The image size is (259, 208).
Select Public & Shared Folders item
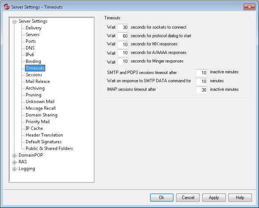point(49,148)
